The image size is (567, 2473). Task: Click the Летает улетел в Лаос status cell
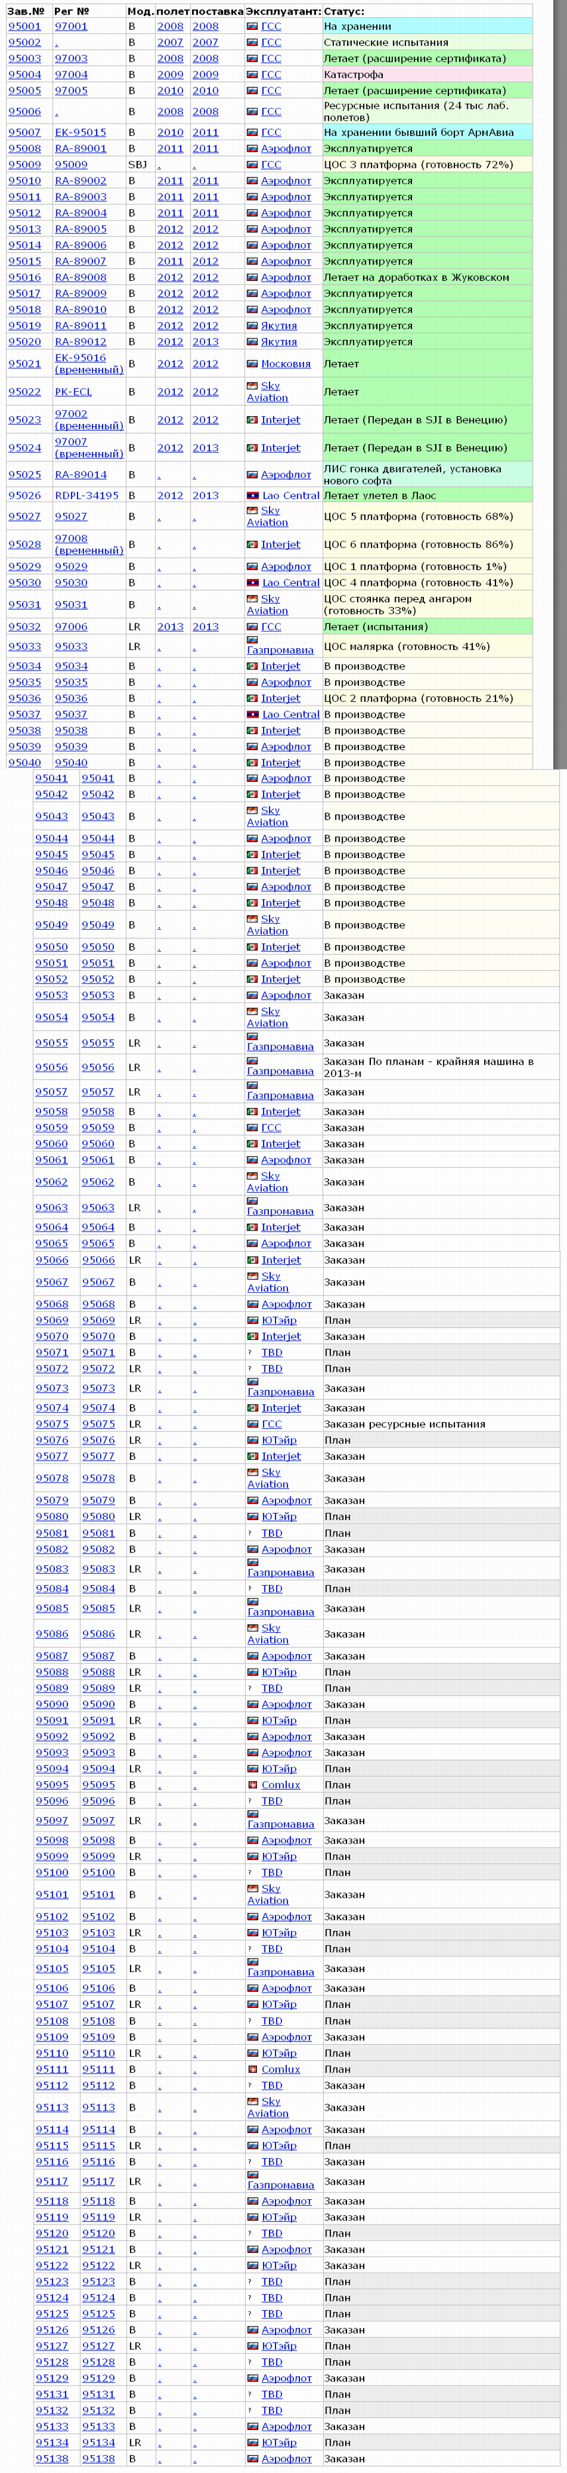[x=427, y=496]
